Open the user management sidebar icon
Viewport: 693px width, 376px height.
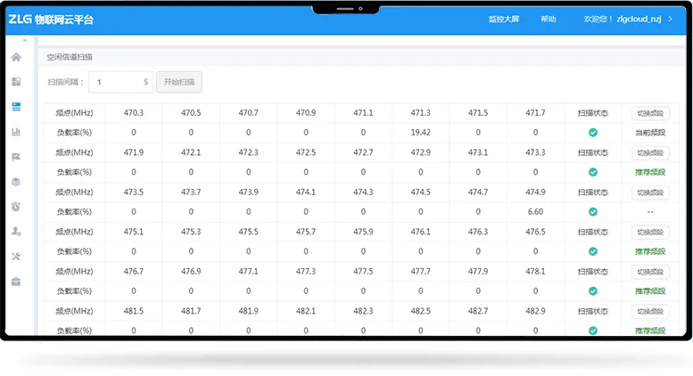click(16, 232)
